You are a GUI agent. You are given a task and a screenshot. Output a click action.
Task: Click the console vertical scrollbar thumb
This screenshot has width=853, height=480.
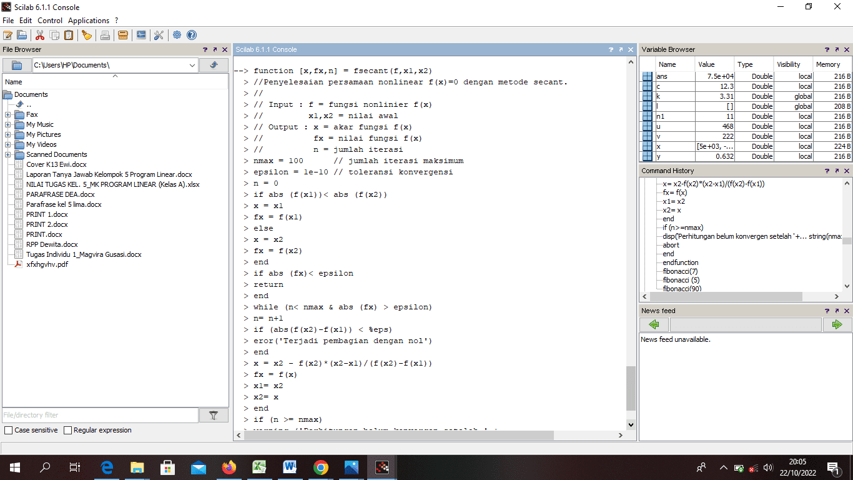(631, 389)
